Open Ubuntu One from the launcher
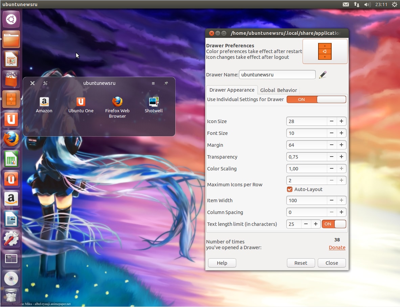The image size is (400, 307). (x=11, y=119)
